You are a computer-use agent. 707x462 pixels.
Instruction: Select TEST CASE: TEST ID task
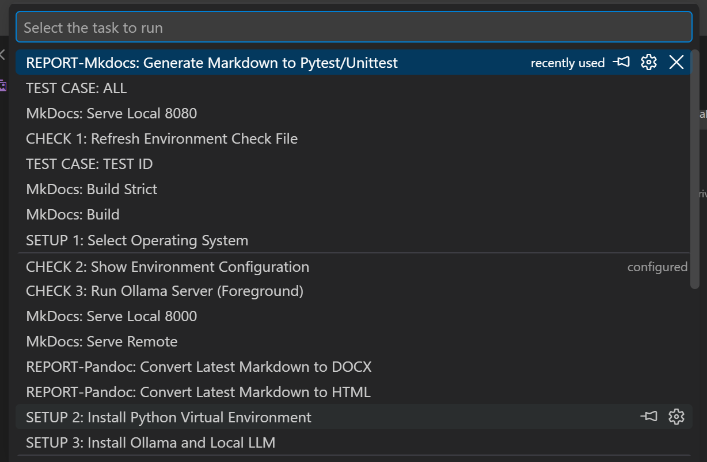click(x=353, y=164)
